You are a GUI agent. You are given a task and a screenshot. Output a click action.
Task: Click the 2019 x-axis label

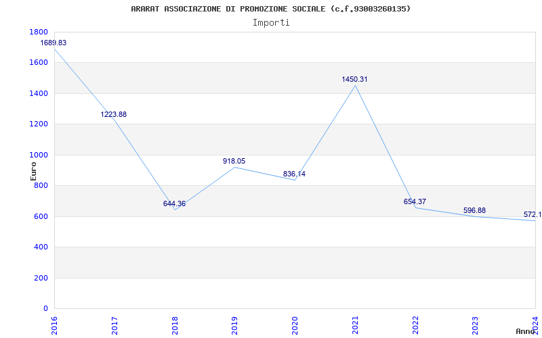point(235,325)
